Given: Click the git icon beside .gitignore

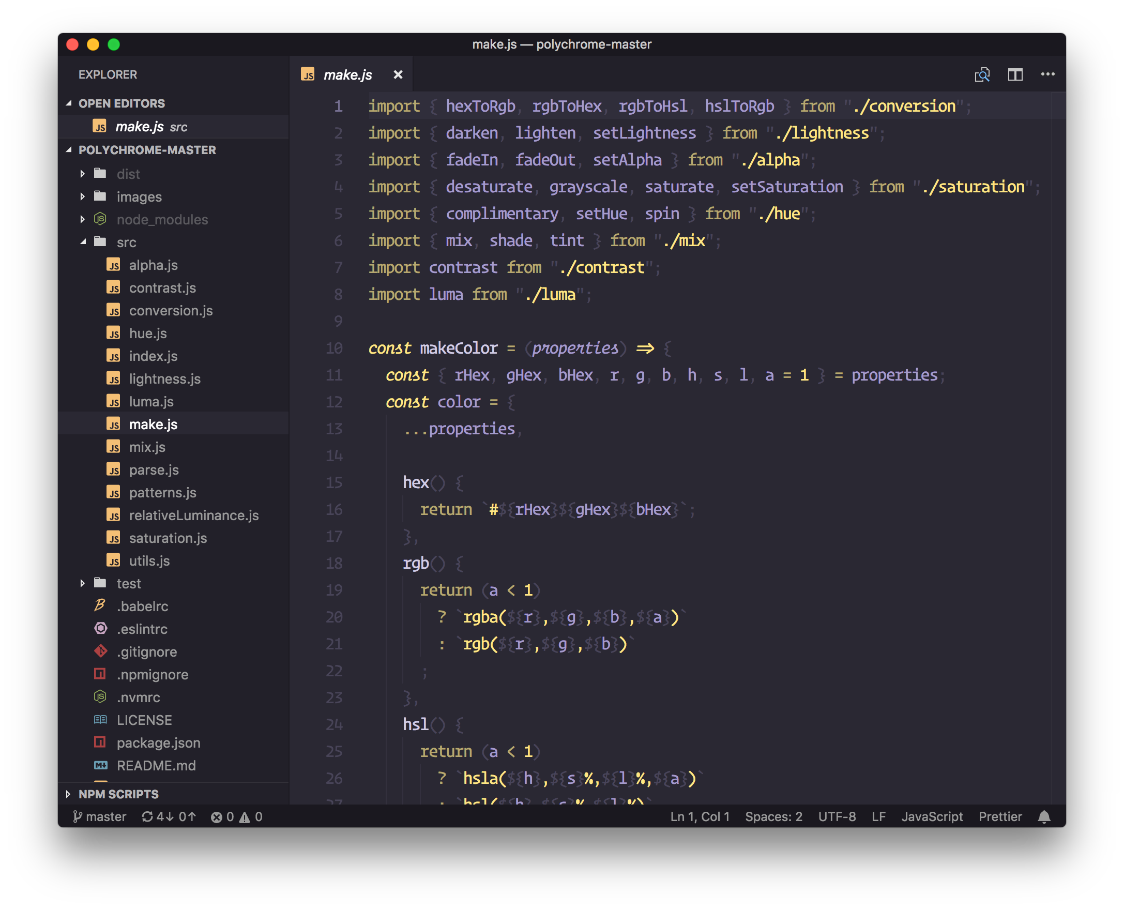Looking at the screenshot, I should tap(100, 651).
